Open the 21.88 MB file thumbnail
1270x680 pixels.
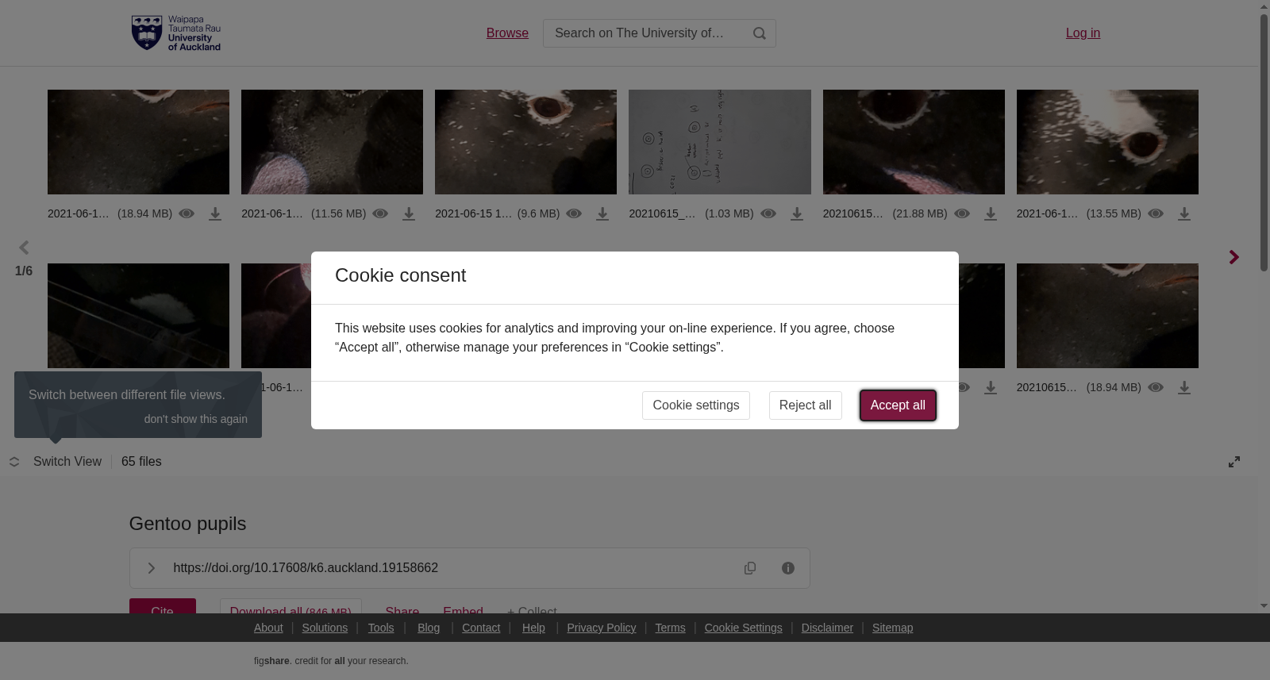(x=914, y=142)
